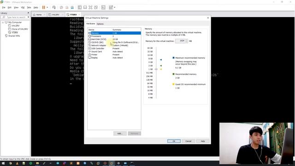The image size is (295, 166).
Task: Select the USB Controller device
Action: tap(114, 48)
